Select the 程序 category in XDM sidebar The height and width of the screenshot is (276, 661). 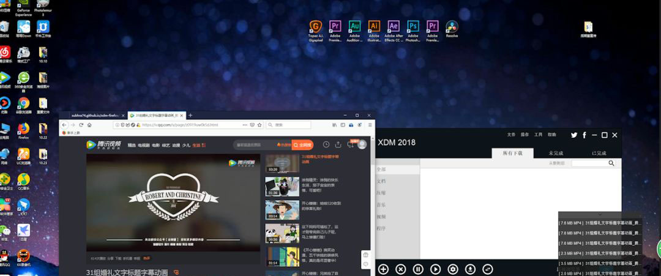[x=398, y=228]
